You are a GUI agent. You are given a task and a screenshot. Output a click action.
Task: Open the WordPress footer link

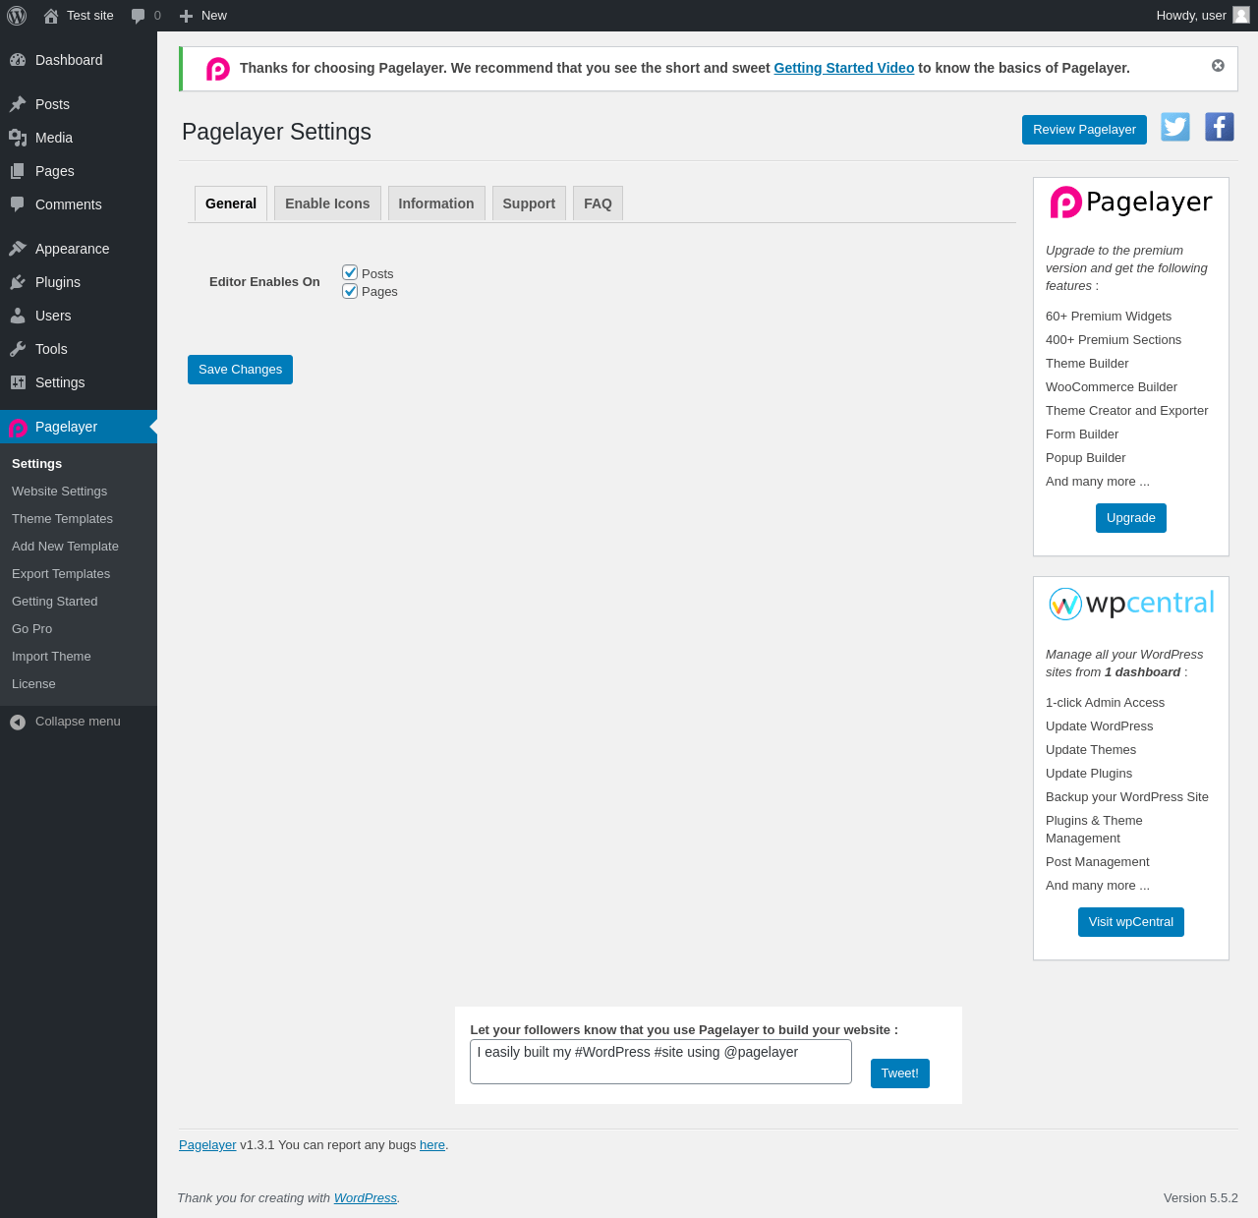pos(366,1198)
